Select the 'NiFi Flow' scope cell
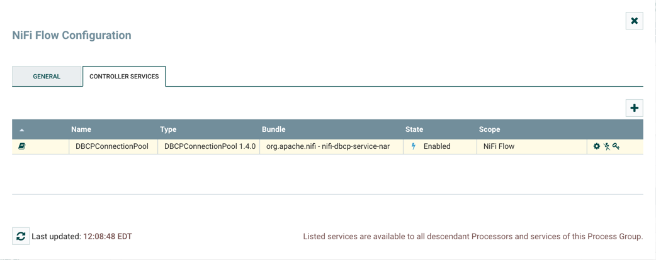Image resolution: width=656 pixels, height=260 pixels. [532, 146]
